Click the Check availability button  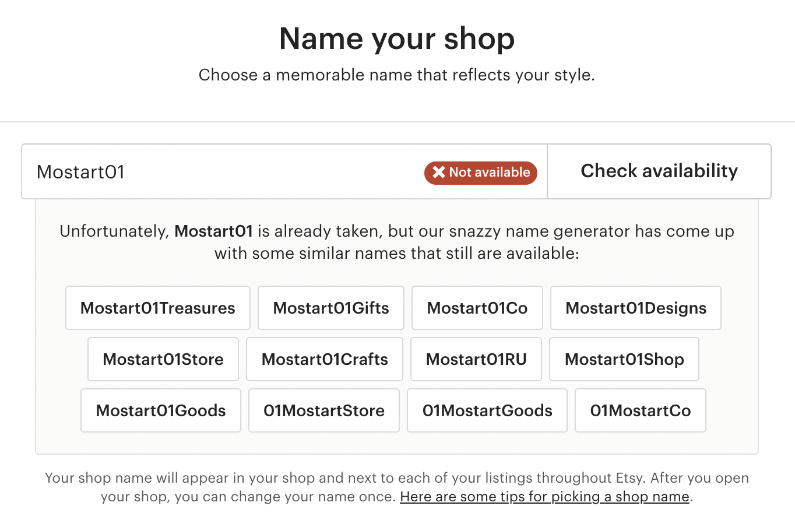coord(659,171)
